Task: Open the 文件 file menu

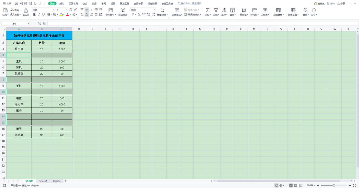Action: coord(7,4)
